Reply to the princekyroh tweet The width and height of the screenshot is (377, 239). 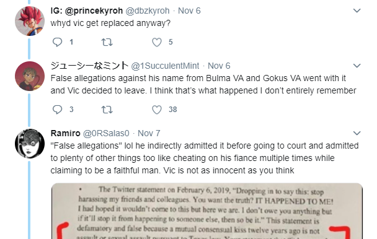(x=57, y=42)
